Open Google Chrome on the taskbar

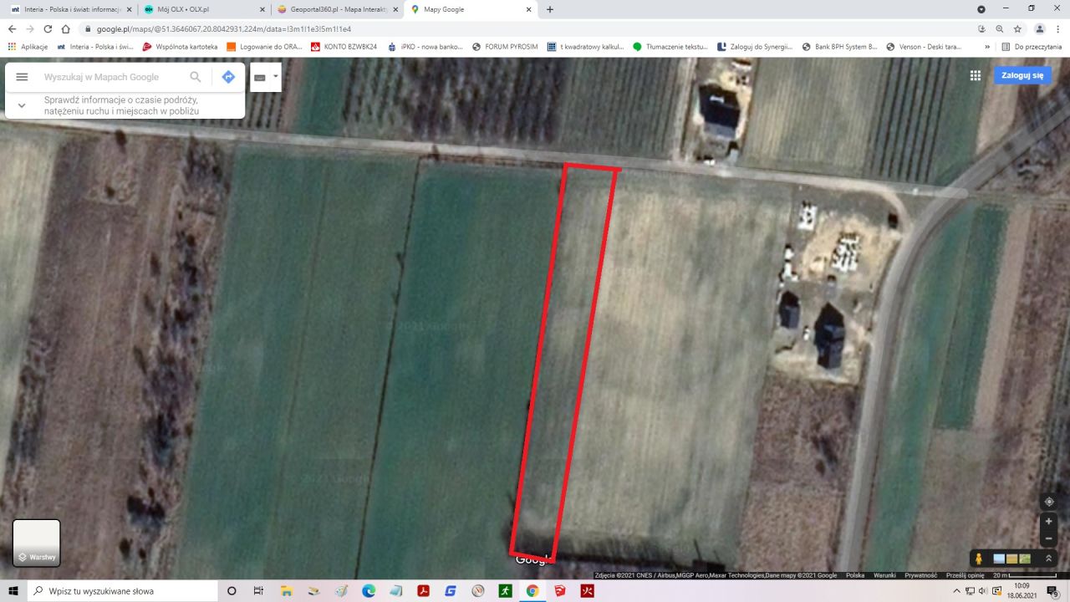[532, 591]
